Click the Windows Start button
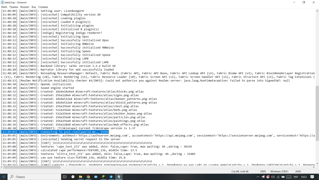Viewport: 319px width, 180px height. pos(4,177)
